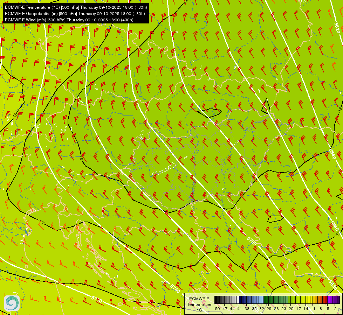Pick the darkest navy swatch above -41

point(240,300)
